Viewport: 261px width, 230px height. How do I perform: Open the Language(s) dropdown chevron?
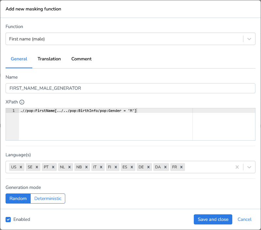coord(249,167)
